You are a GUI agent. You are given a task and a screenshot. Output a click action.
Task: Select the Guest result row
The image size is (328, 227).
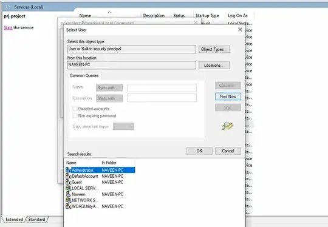pos(100,182)
